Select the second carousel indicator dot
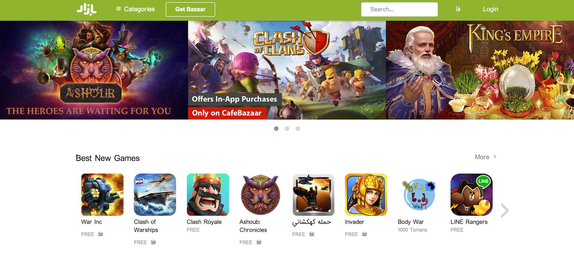The height and width of the screenshot is (254, 574). pyautogui.click(x=287, y=128)
